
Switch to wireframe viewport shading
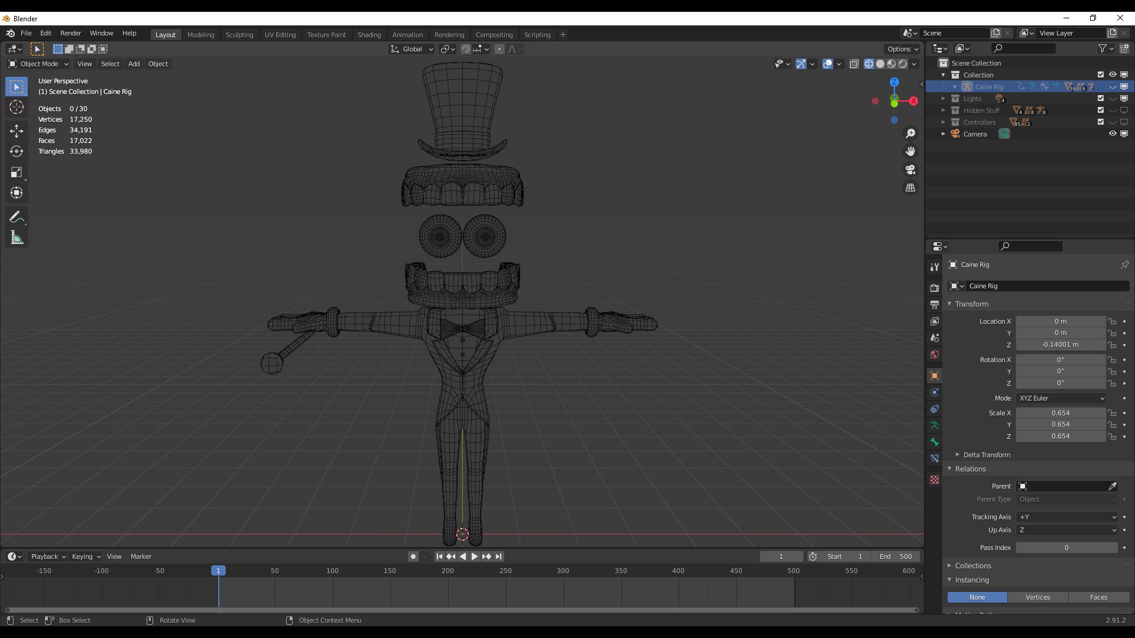869,64
